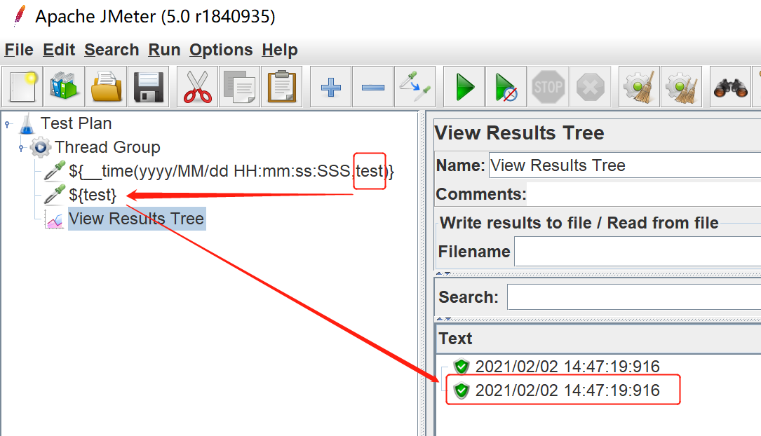Open the Run menu
This screenshot has width=761, height=436.
pyautogui.click(x=164, y=50)
